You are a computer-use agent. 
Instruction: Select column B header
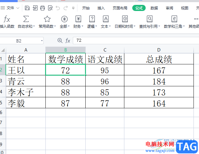(x=66, y=50)
